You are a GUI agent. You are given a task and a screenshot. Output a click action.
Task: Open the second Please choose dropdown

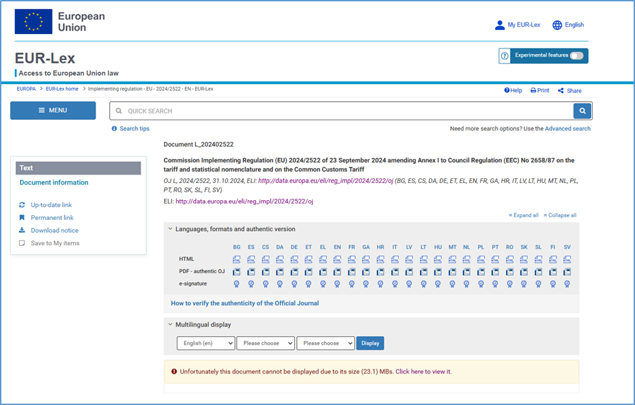tap(325, 343)
